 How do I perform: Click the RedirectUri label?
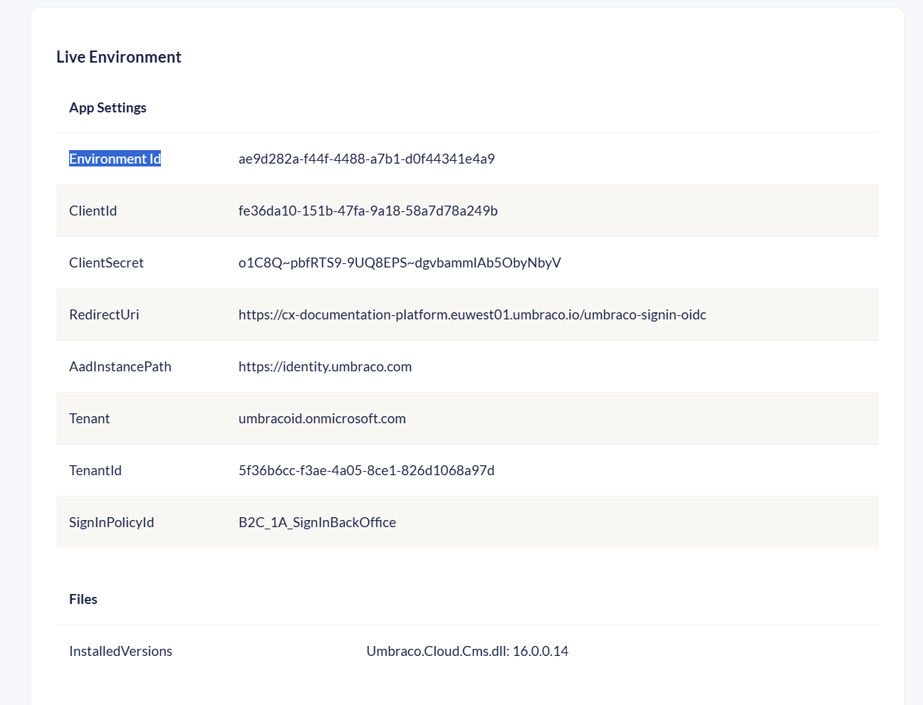104,314
